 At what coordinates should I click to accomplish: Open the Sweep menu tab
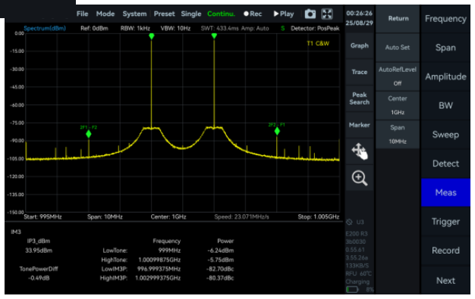(x=445, y=135)
